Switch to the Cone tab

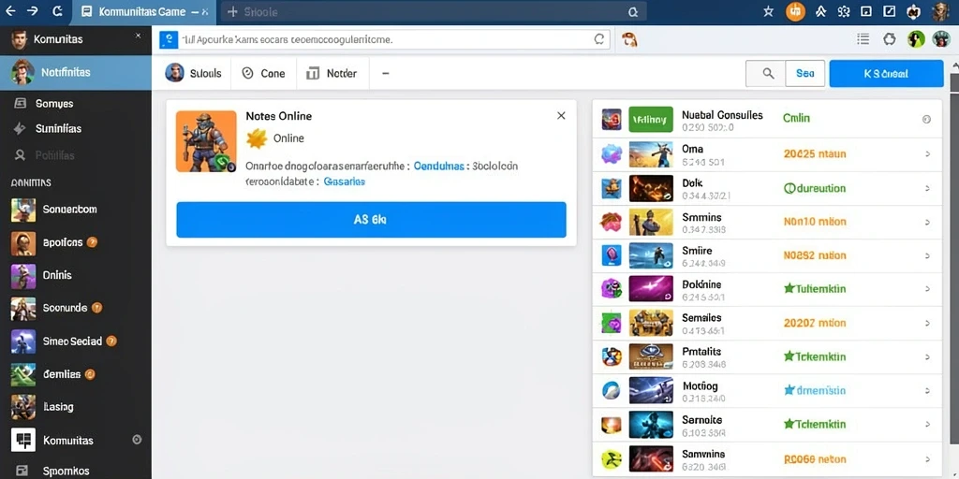[263, 73]
